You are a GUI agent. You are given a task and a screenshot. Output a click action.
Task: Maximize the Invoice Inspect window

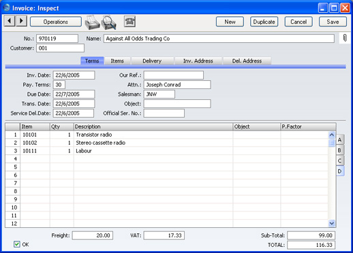tap(334, 8)
